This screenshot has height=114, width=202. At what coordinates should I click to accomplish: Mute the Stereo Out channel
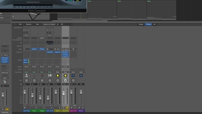[x=72, y=108]
